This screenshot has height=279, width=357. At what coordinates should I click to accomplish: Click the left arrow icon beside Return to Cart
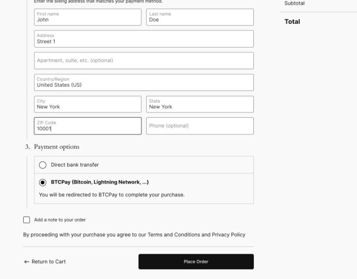(27, 262)
